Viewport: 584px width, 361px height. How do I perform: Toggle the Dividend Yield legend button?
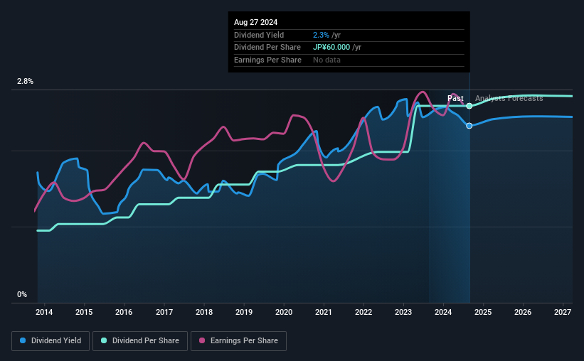point(51,341)
